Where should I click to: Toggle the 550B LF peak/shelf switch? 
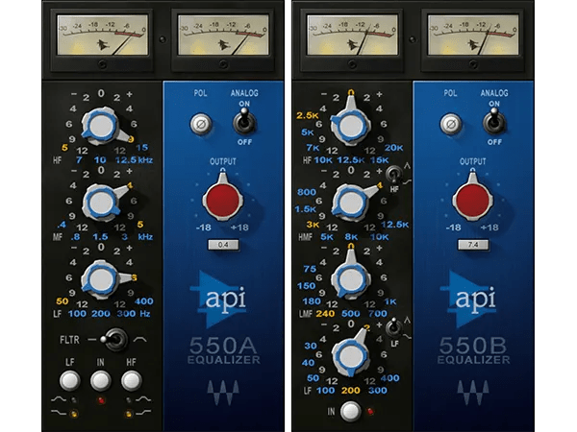[393, 327]
